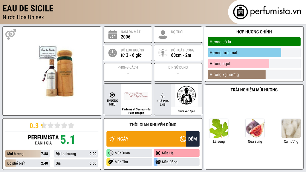Click the green Perfumista score 5.1
The height and width of the screenshot is (172, 306).
[68, 140]
